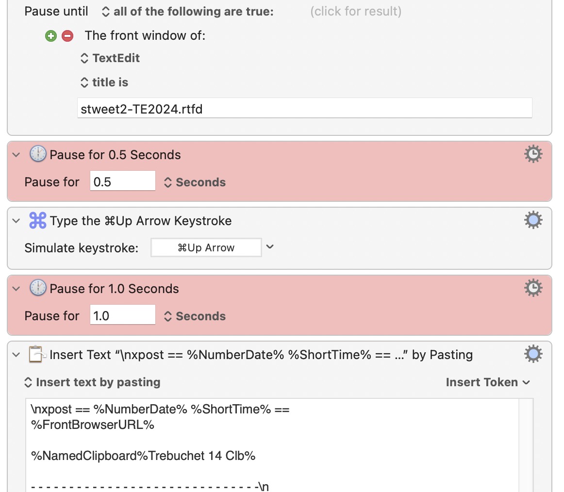Open gear menu for Pause 1.0 Seconds action

[533, 288]
